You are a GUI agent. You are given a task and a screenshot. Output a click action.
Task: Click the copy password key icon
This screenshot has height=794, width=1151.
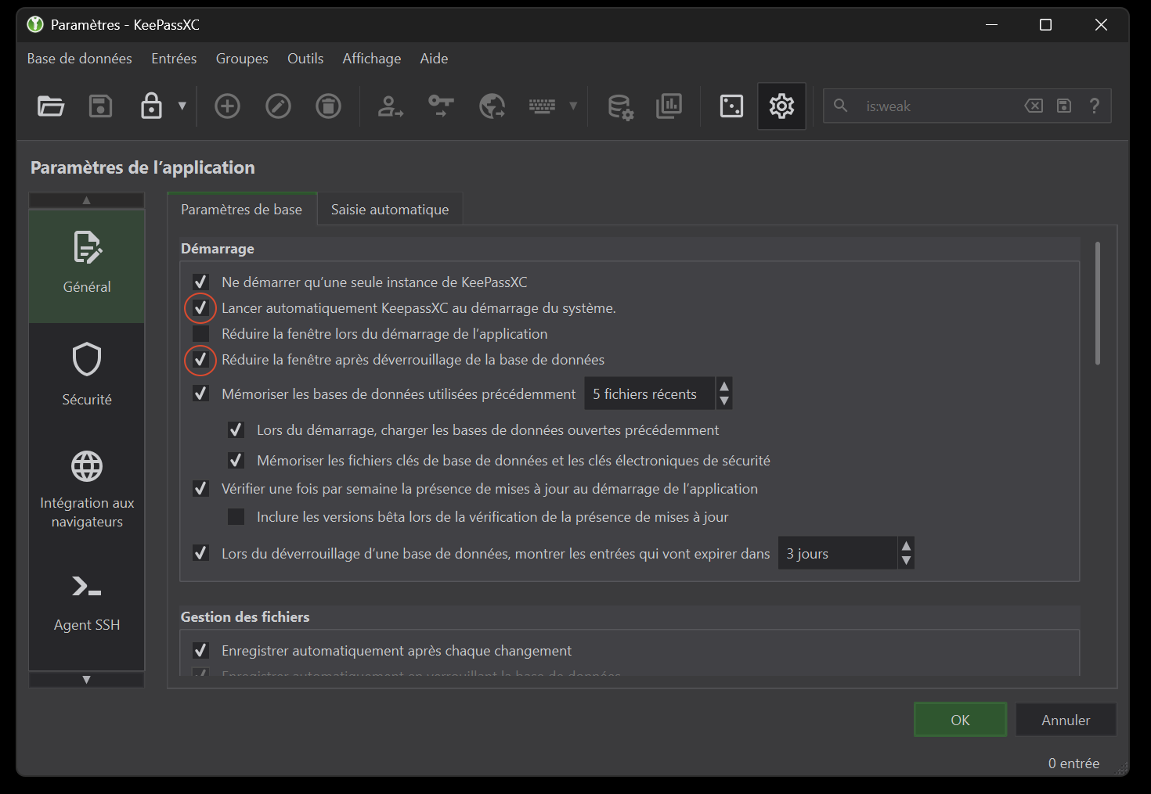click(x=441, y=106)
